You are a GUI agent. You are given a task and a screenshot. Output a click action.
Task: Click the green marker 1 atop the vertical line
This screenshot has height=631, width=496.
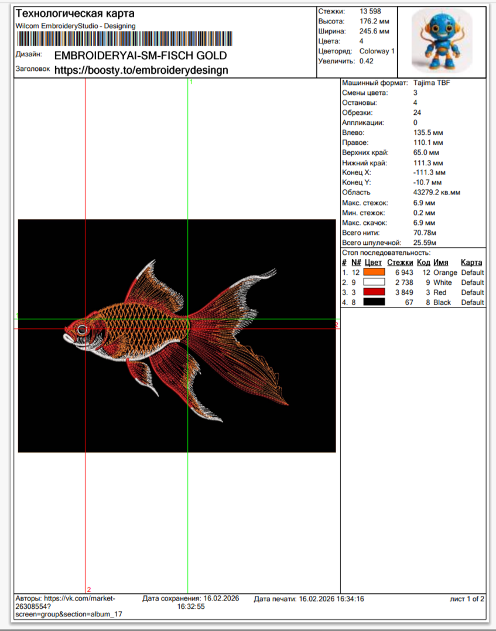click(x=191, y=82)
